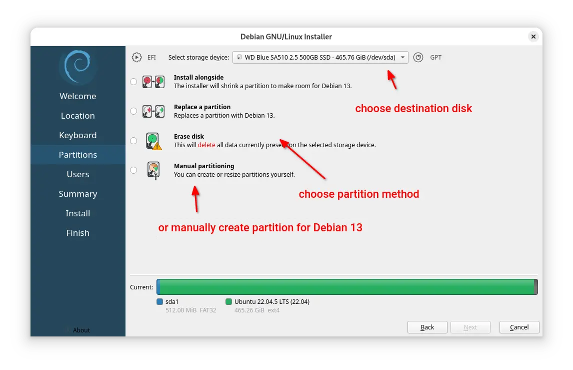The height and width of the screenshot is (370, 573).
Task: Select the Manual partitioning radio button
Action: [x=133, y=171]
